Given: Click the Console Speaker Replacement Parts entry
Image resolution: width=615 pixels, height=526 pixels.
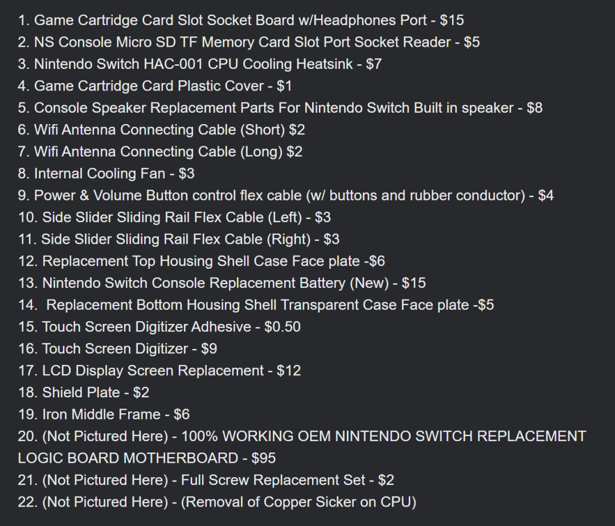Looking at the screenshot, I should [280, 108].
